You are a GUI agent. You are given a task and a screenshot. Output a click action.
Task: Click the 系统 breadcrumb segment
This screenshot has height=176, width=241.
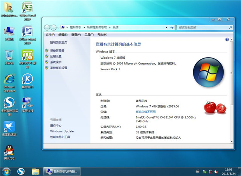point(116,27)
